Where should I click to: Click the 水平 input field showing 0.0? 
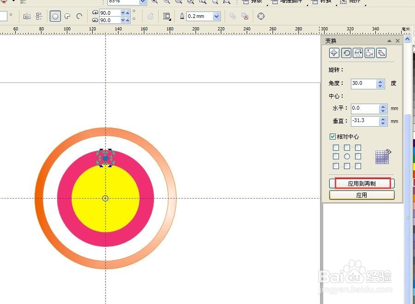click(365, 108)
